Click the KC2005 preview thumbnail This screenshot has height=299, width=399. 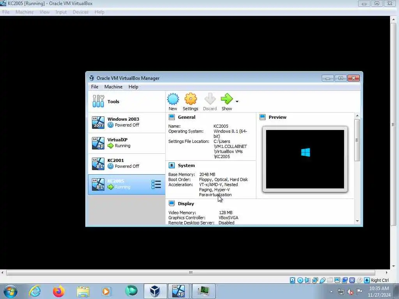[x=305, y=159]
